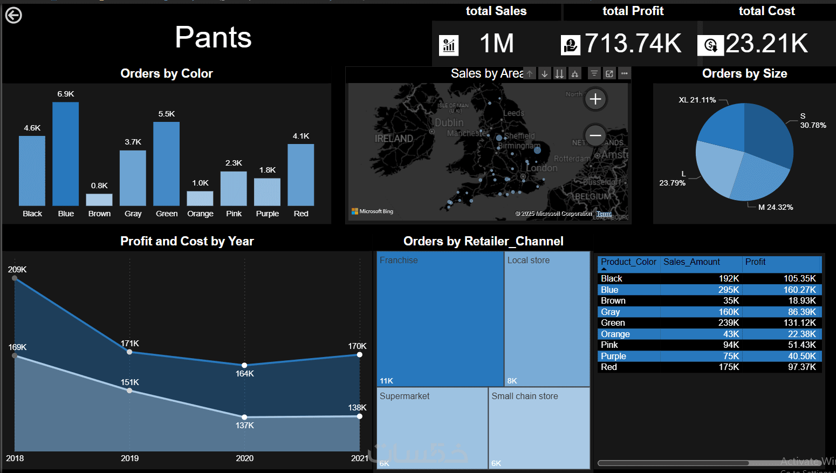Screen dimensions: 836x473
Task: Select the Black bar in Orders by Color
Action: tap(32, 171)
